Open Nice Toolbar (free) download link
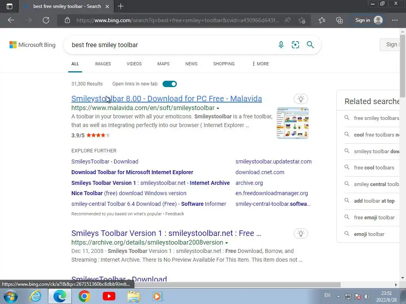The height and width of the screenshot is (304, 406). [129, 193]
